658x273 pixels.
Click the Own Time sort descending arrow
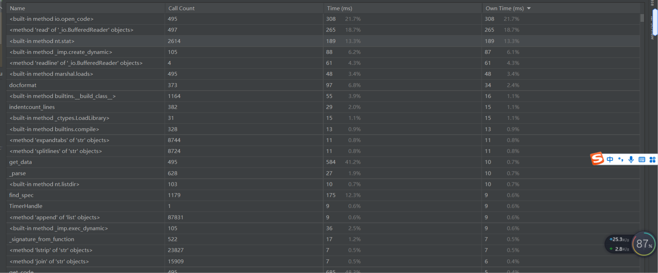(x=529, y=8)
